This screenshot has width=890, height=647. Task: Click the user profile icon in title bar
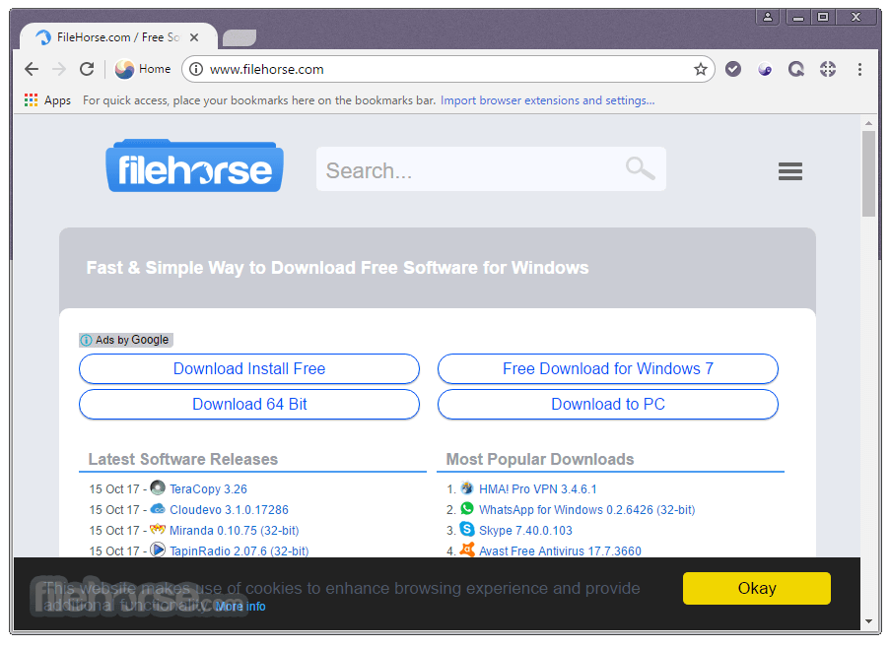768,17
